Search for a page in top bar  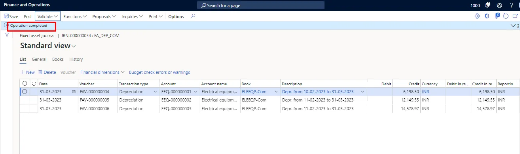(261, 6)
